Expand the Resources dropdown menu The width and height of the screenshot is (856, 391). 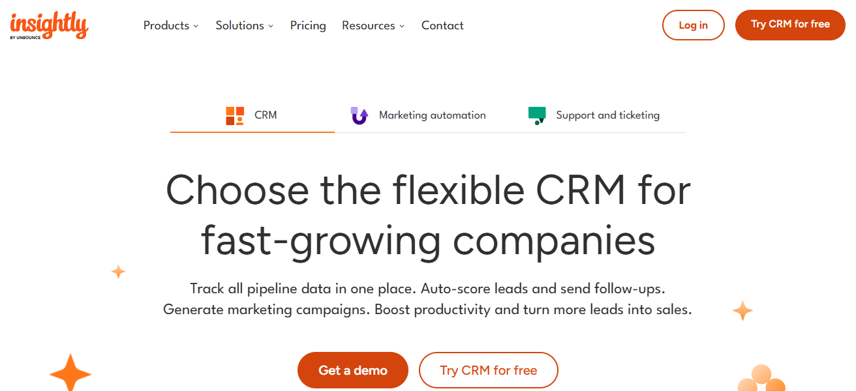coord(373,25)
